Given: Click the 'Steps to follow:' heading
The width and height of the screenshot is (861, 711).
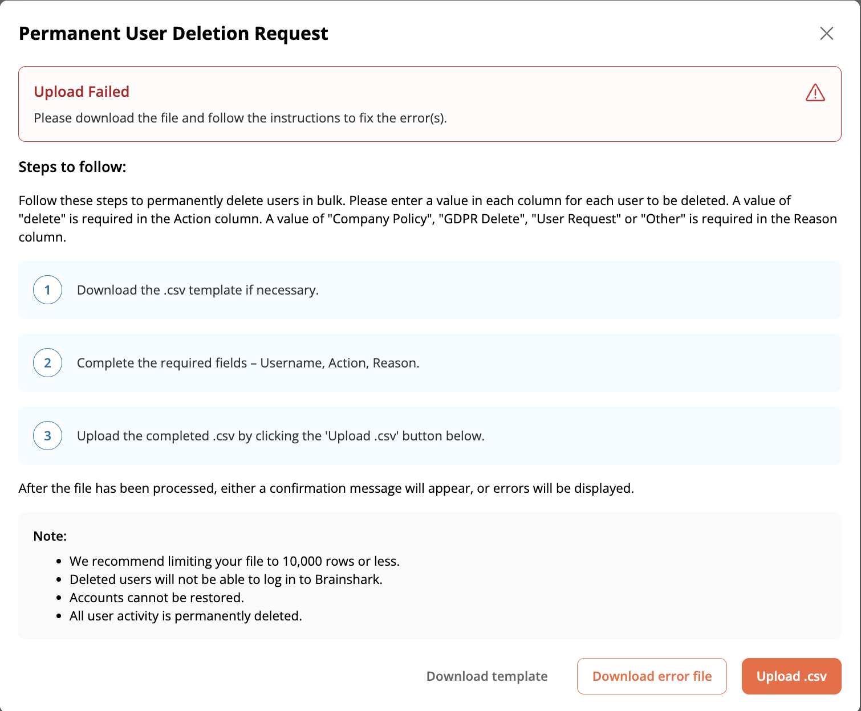Looking at the screenshot, I should pyautogui.click(x=72, y=167).
